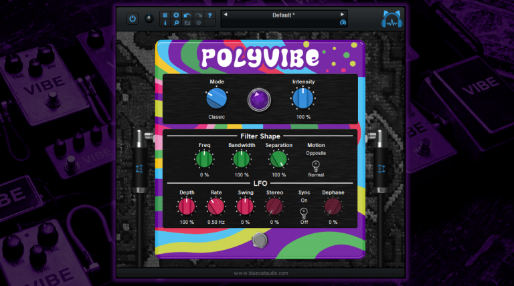Click the Dephase '0 %' value
This screenshot has width=514, height=286.
(x=333, y=223)
